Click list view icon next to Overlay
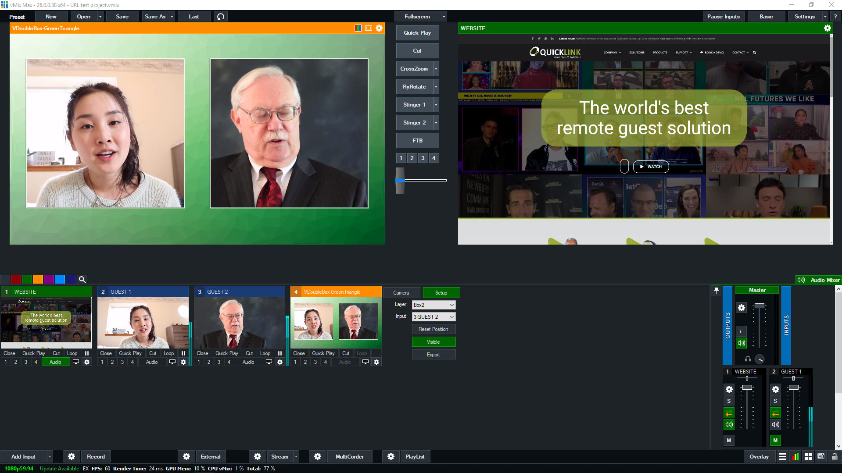The height and width of the screenshot is (473, 842). point(783,457)
